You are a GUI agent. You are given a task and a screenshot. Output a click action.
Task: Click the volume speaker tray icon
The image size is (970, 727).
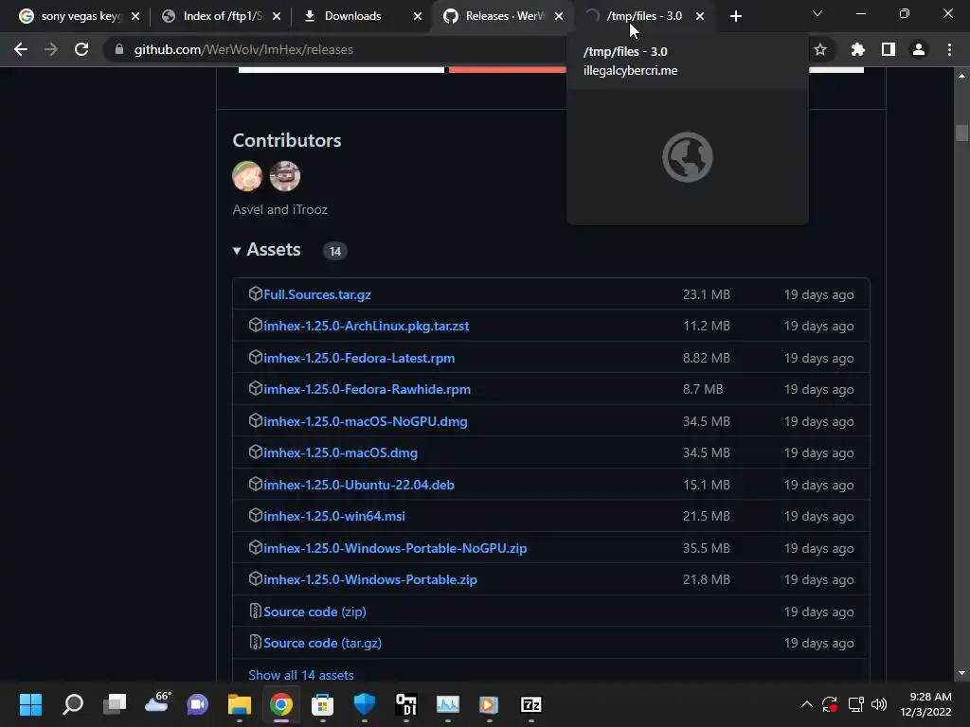(878, 704)
